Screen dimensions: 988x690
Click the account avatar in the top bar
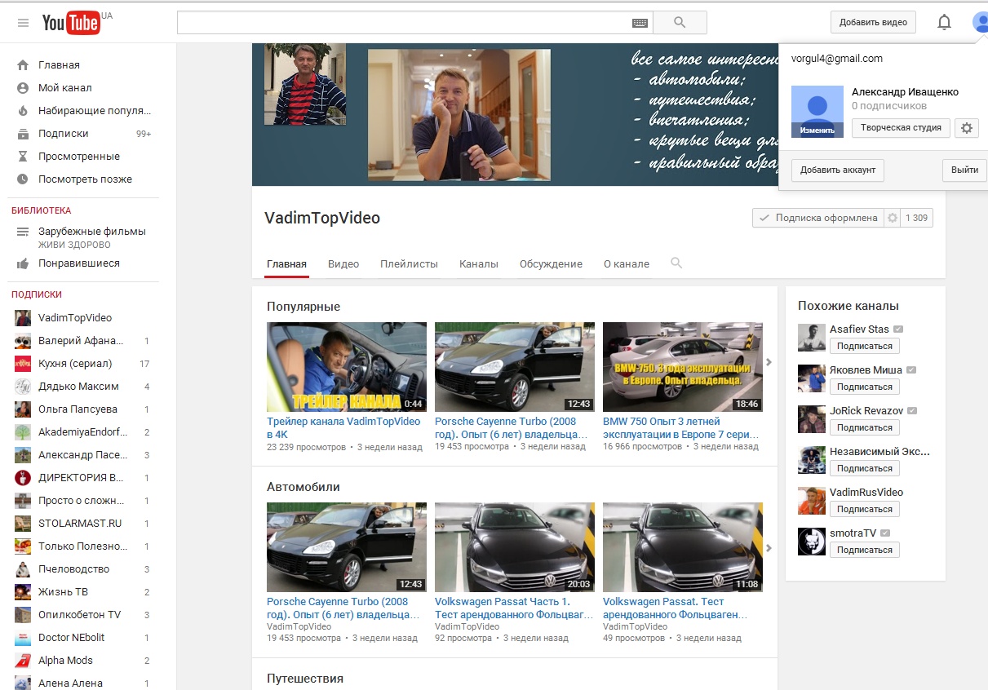click(x=980, y=23)
